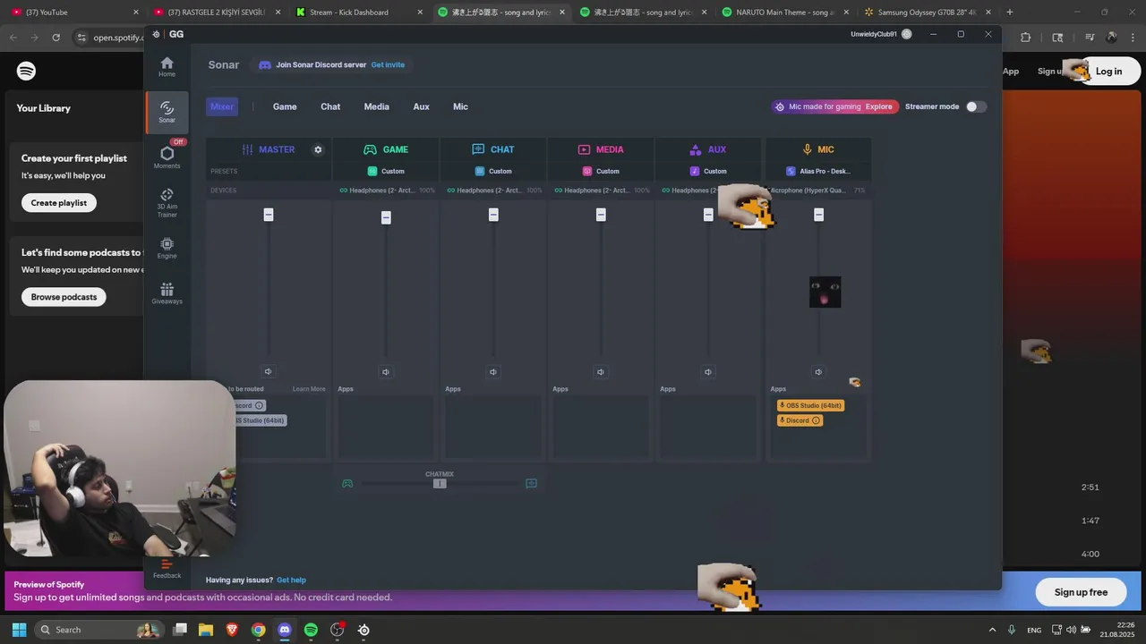Switch to the Media tab in Sonar

point(376,106)
